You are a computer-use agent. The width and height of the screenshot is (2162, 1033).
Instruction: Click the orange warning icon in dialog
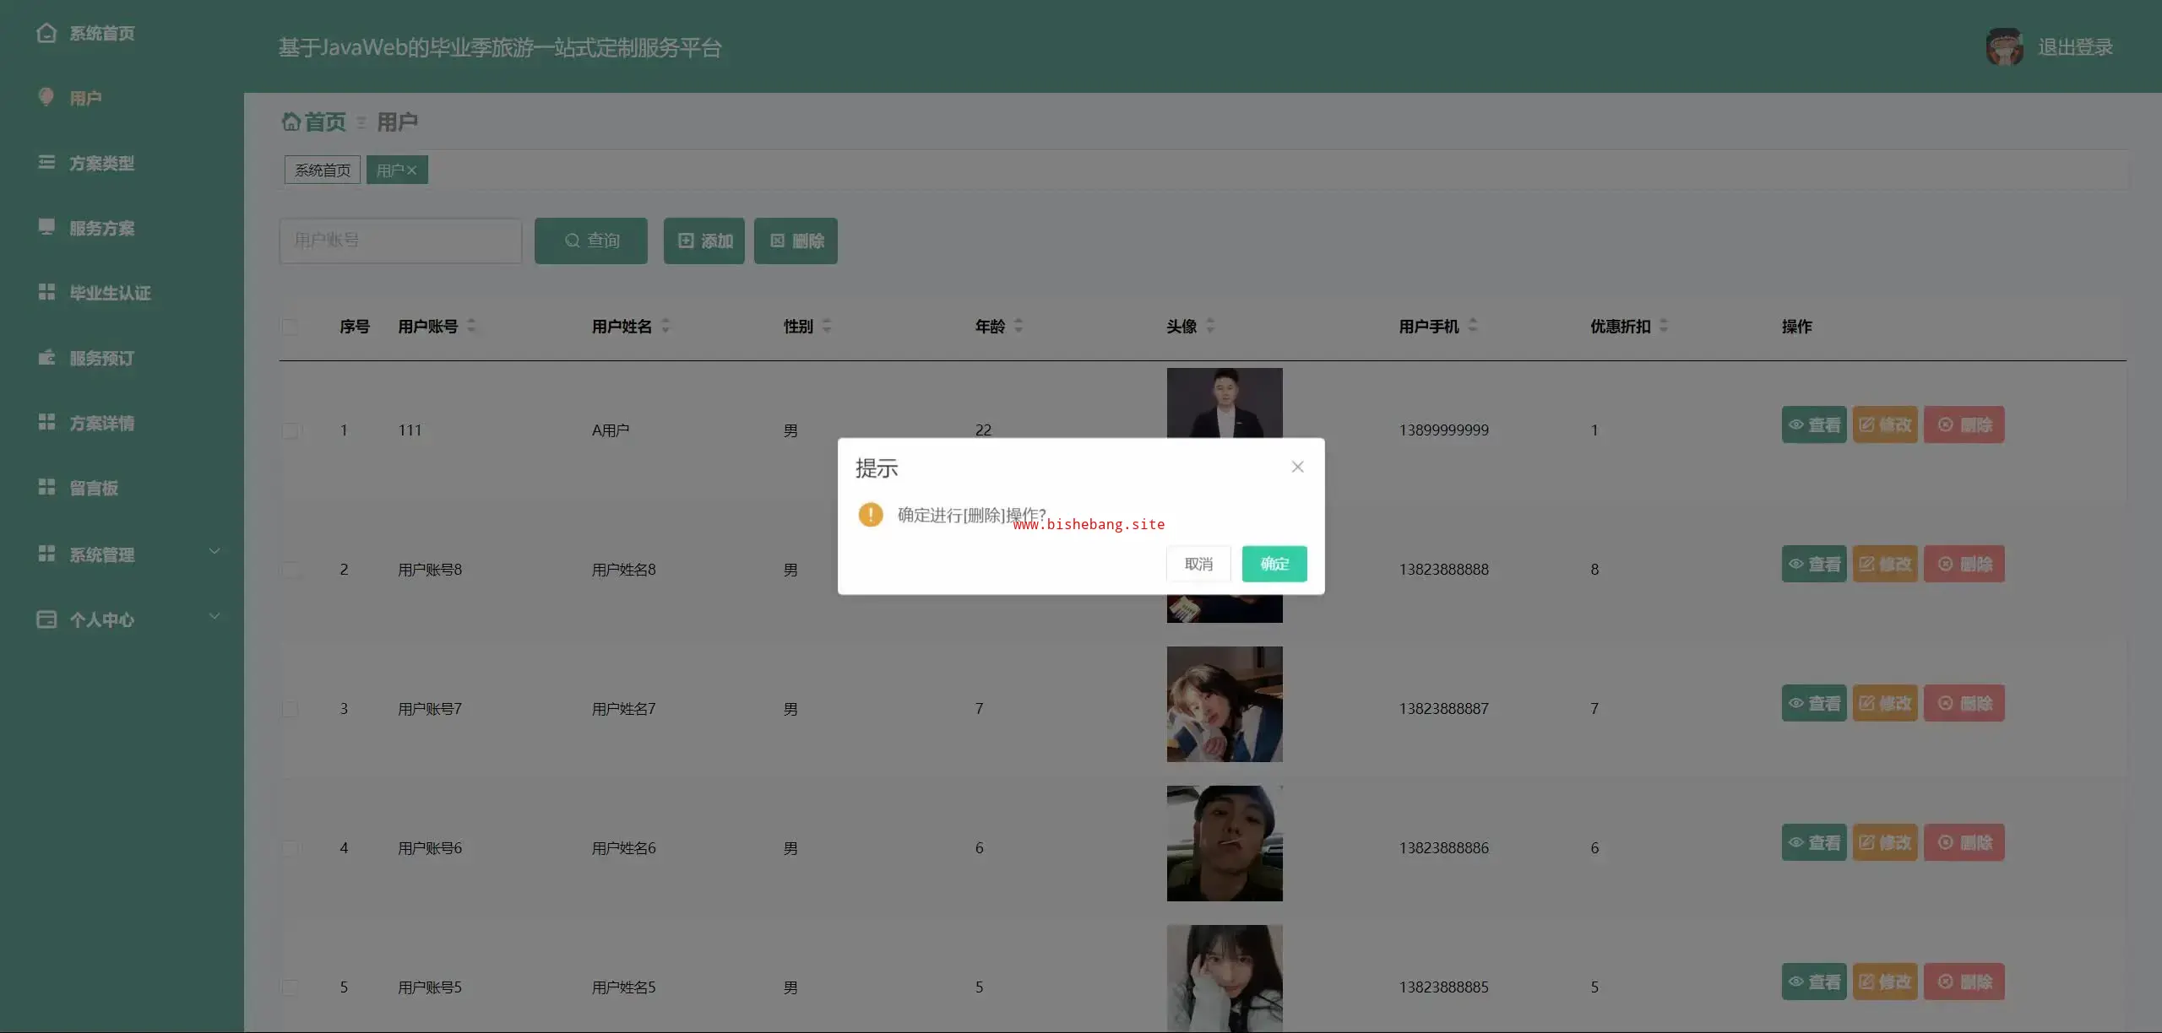[870, 514]
